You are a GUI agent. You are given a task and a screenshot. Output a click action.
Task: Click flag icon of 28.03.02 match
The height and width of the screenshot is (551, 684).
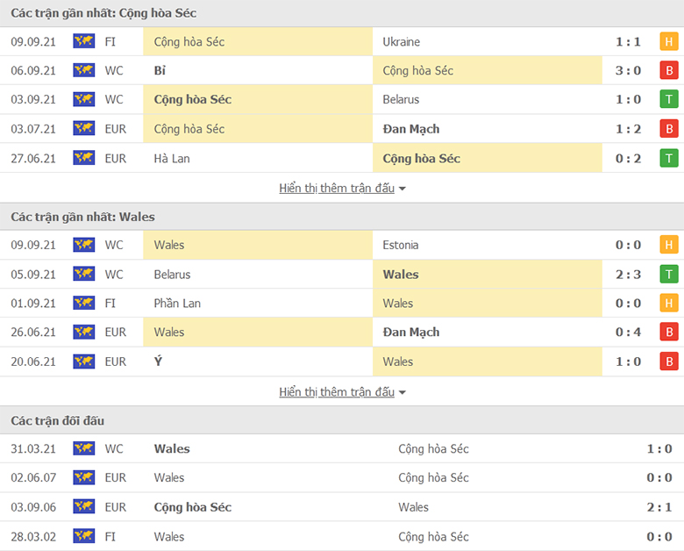[x=83, y=536]
